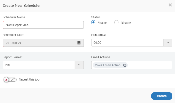
Task: Click the Email Actions label
Action: (x=101, y=57)
